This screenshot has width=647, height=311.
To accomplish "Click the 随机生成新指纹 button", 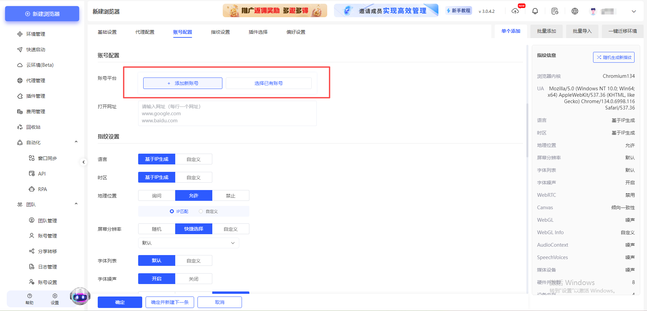I will [x=613, y=57].
